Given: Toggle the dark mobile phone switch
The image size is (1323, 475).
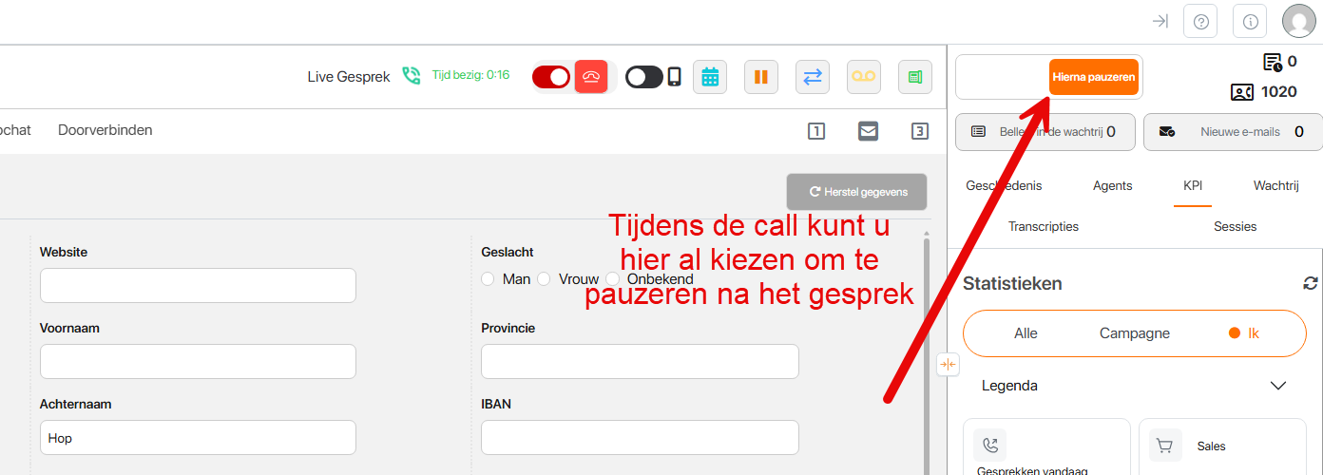Looking at the screenshot, I should [x=644, y=77].
